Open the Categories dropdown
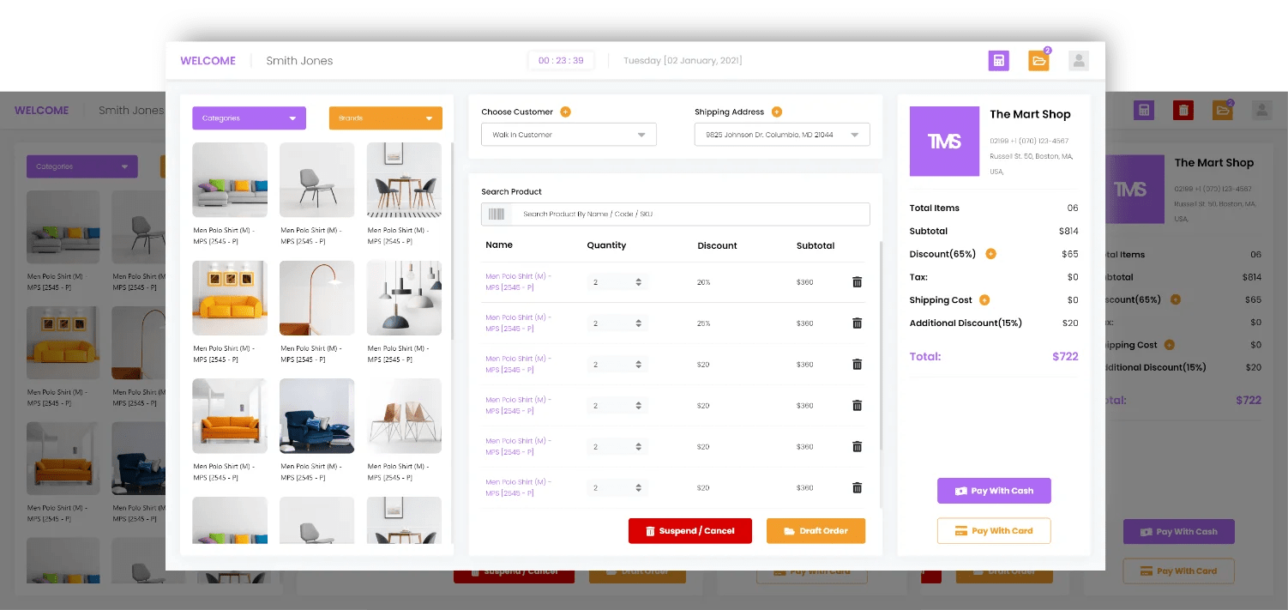The image size is (1288, 610). 249,118
